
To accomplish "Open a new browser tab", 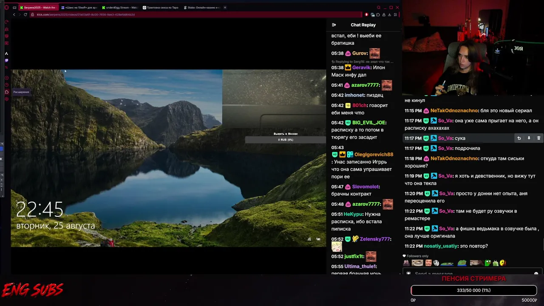I will pyautogui.click(x=225, y=8).
